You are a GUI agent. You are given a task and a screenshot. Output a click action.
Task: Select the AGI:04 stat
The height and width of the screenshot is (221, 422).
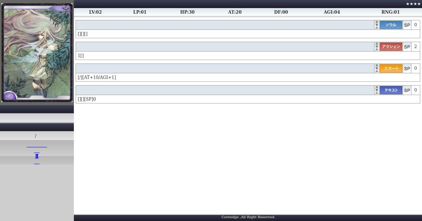pyautogui.click(x=332, y=12)
